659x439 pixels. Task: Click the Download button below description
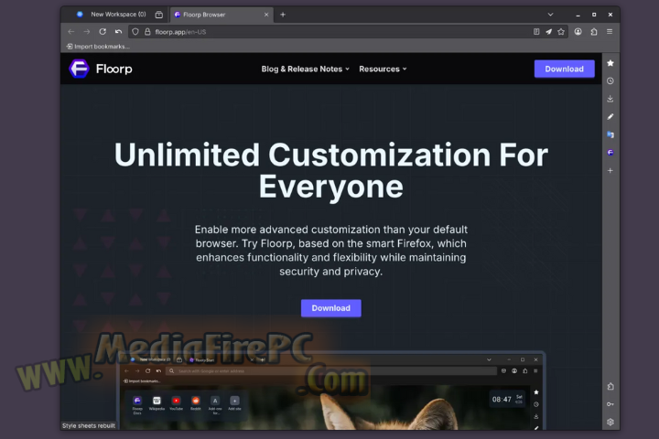[x=331, y=308]
